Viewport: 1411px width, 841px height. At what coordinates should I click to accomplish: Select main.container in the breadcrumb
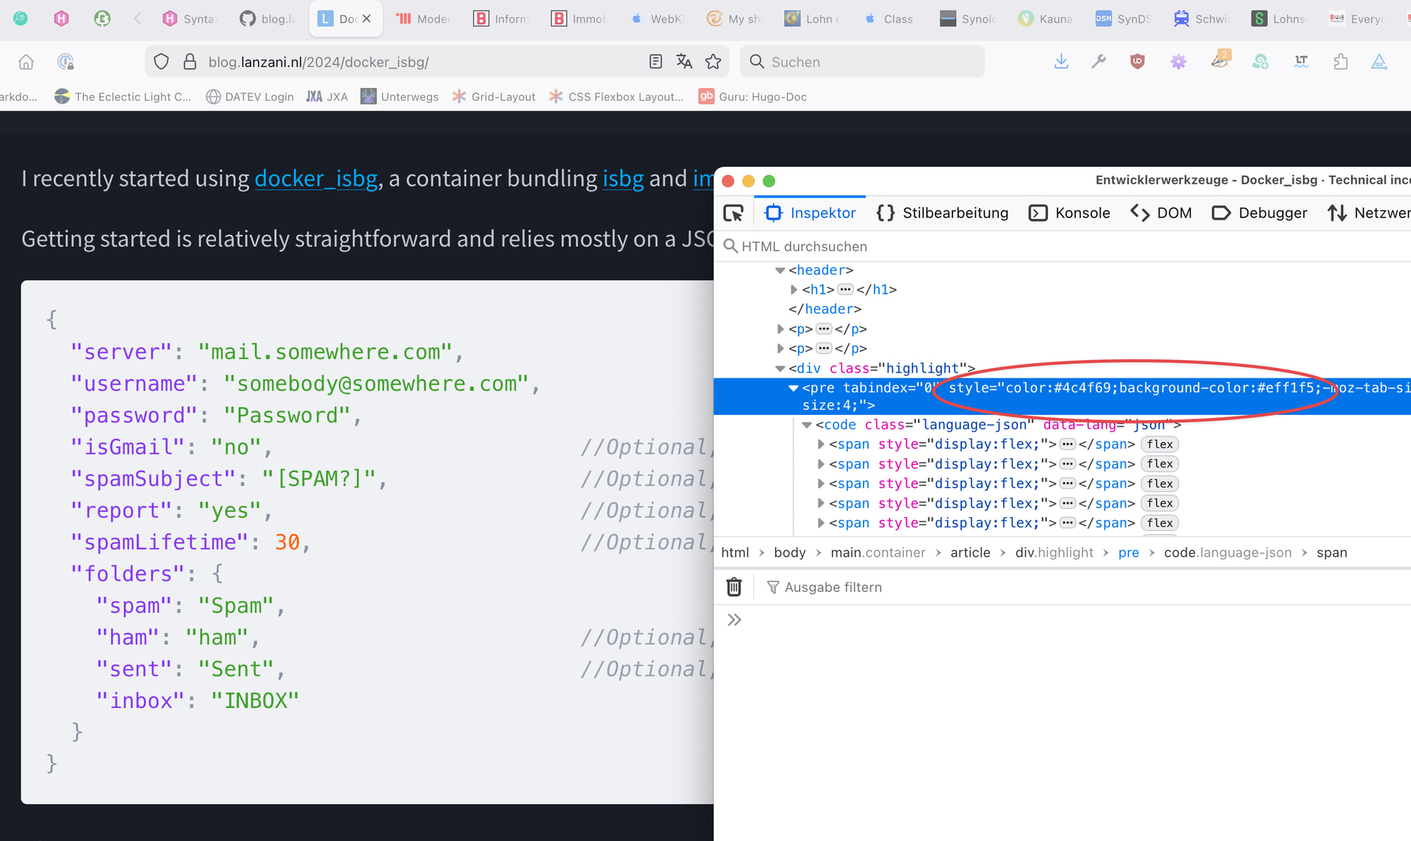(x=877, y=552)
